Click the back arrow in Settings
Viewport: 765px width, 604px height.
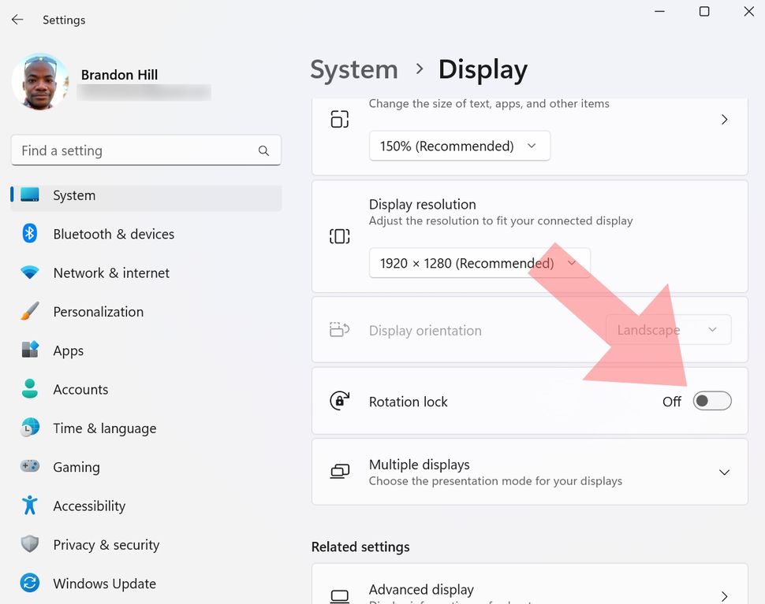tap(17, 20)
